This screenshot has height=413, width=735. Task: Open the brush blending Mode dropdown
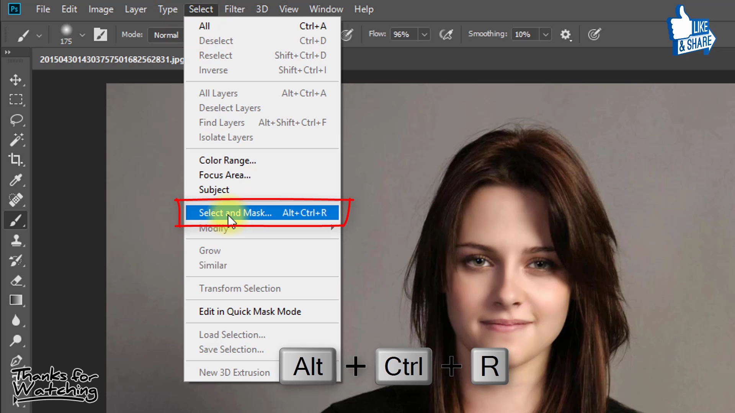point(167,35)
